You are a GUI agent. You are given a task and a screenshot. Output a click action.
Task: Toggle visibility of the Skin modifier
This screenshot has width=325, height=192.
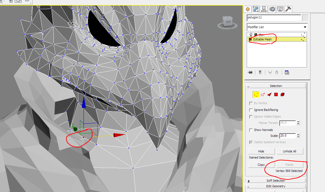coord(250,35)
